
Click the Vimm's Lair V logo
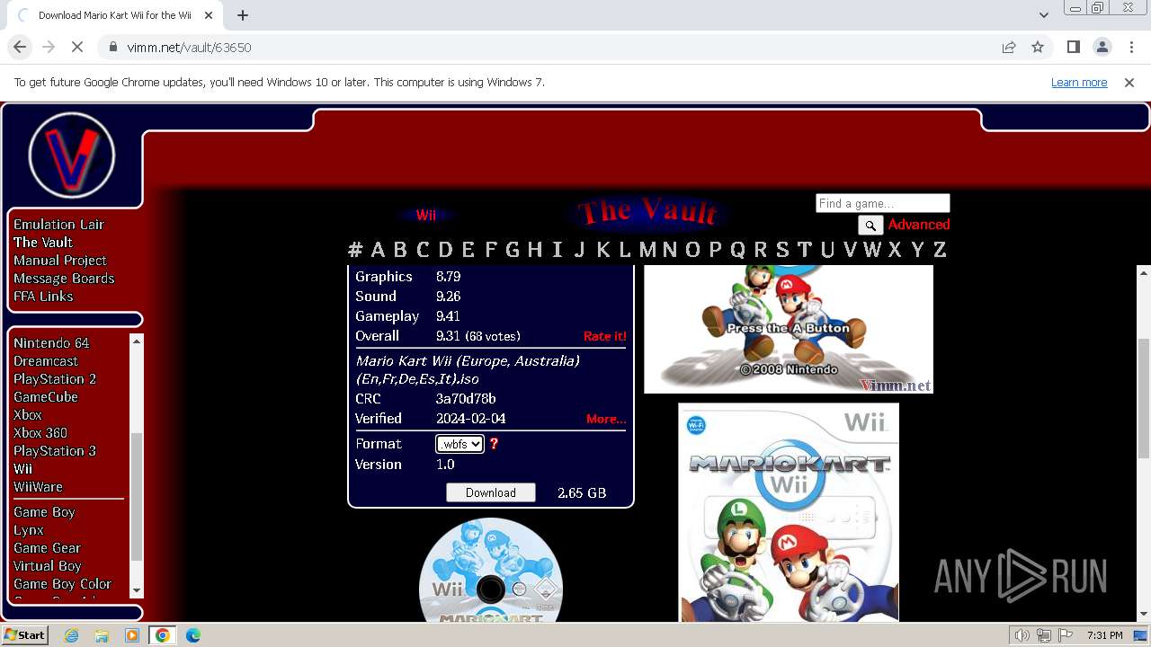click(x=71, y=155)
